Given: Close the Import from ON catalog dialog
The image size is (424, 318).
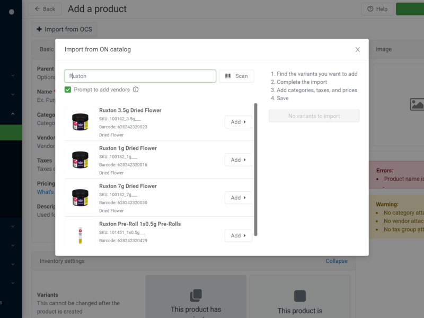Looking at the screenshot, I should [357, 49].
